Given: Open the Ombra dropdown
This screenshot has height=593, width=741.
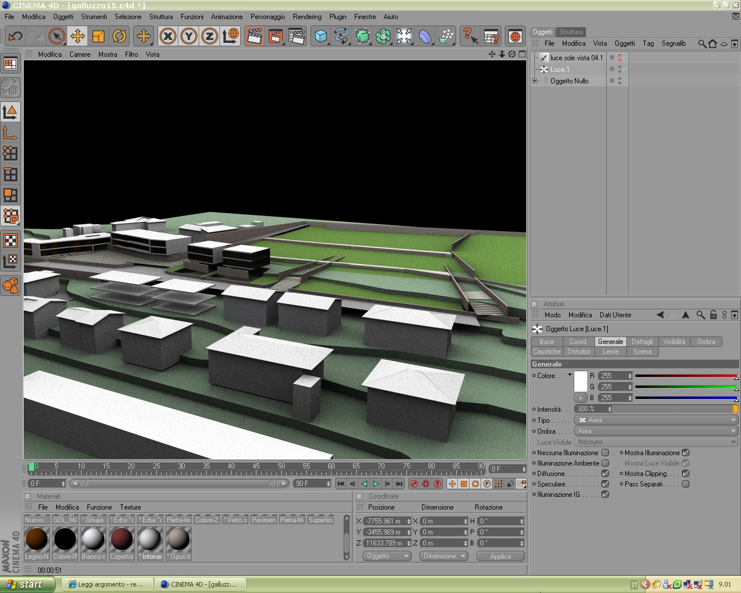Looking at the screenshot, I should point(656,431).
